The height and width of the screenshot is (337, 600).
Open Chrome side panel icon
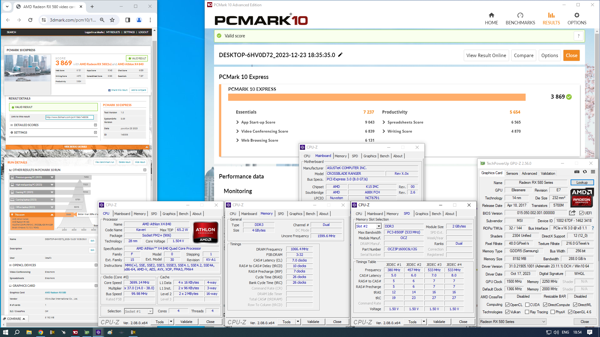(128, 20)
